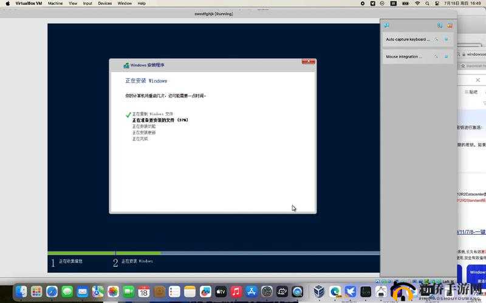Open the Help menu
The width and height of the screenshot is (486, 303).
(x=142, y=4)
